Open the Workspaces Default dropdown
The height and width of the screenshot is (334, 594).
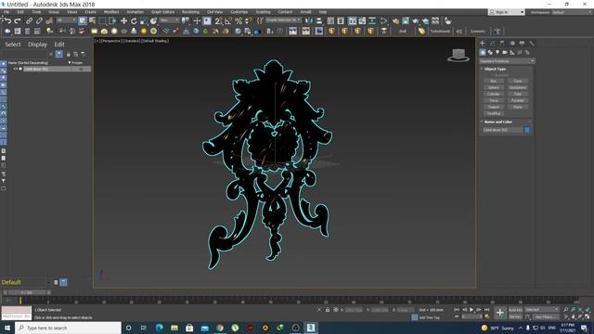(572, 12)
